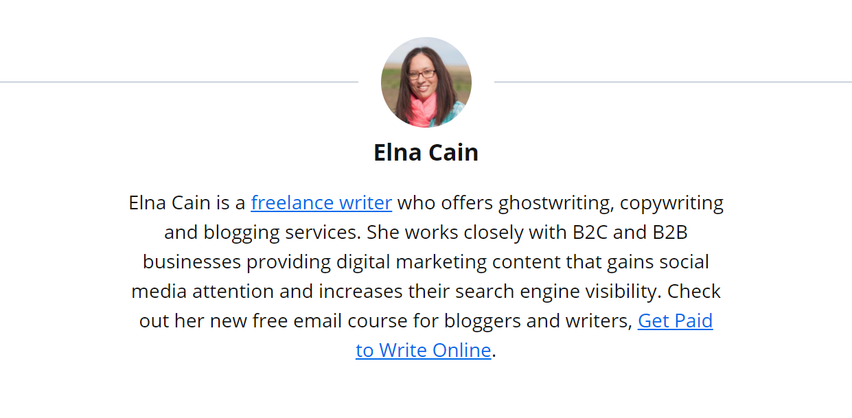Click Elna Cain's circular profile photo

coord(426,82)
